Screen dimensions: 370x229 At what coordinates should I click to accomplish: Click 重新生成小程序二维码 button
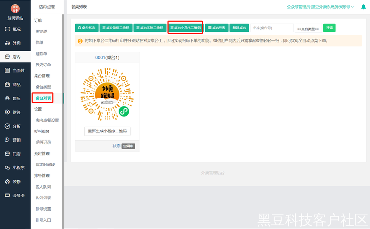(108, 131)
